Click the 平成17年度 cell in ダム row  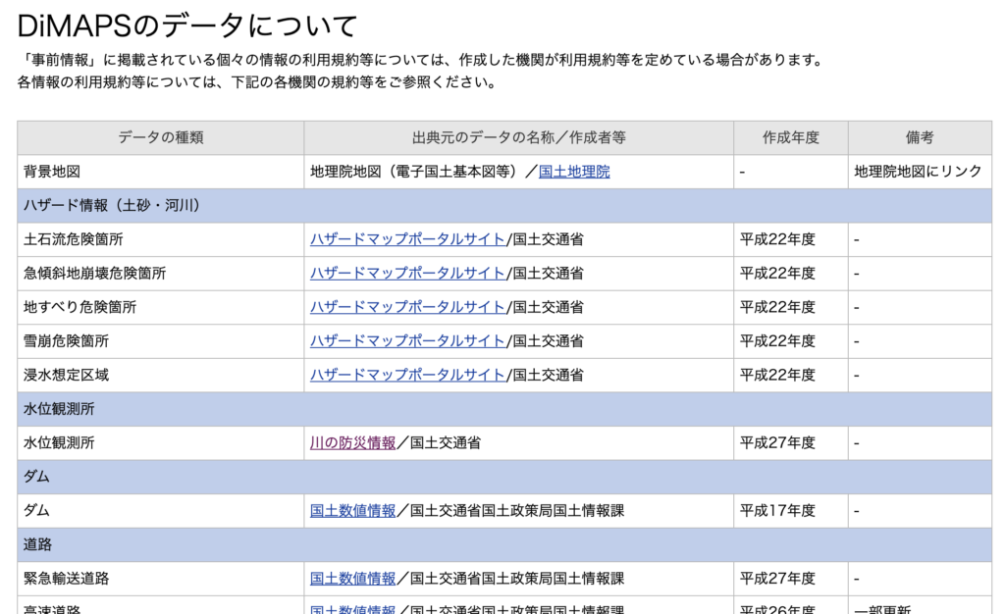tap(777, 511)
